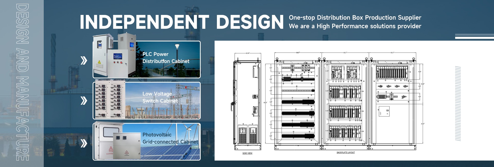Open the PLC Power Distribution Cabinet card
Image resolution: width=494 pixels, height=167 pixels.
(x=147, y=59)
